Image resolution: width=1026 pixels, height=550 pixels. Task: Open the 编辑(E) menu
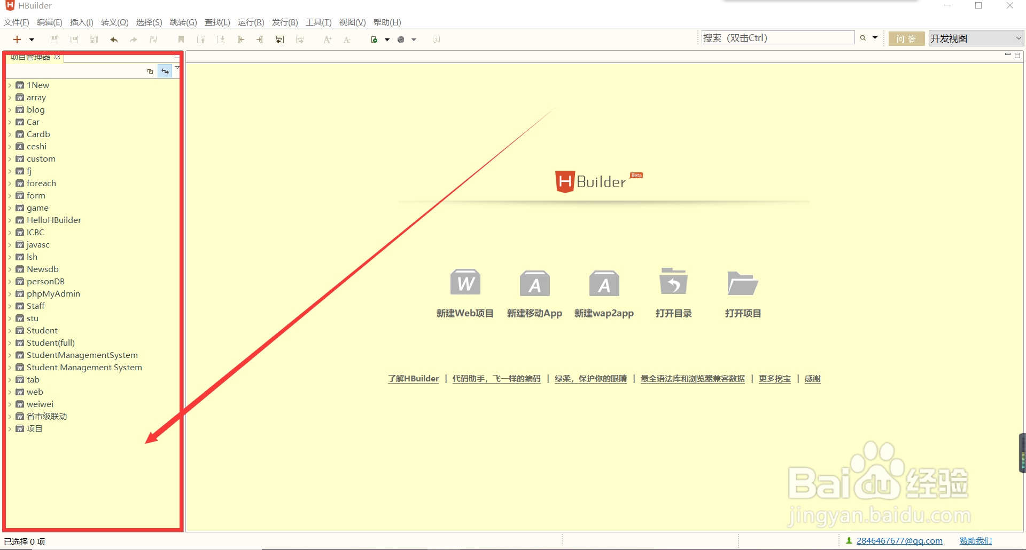pyautogui.click(x=49, y=22)
